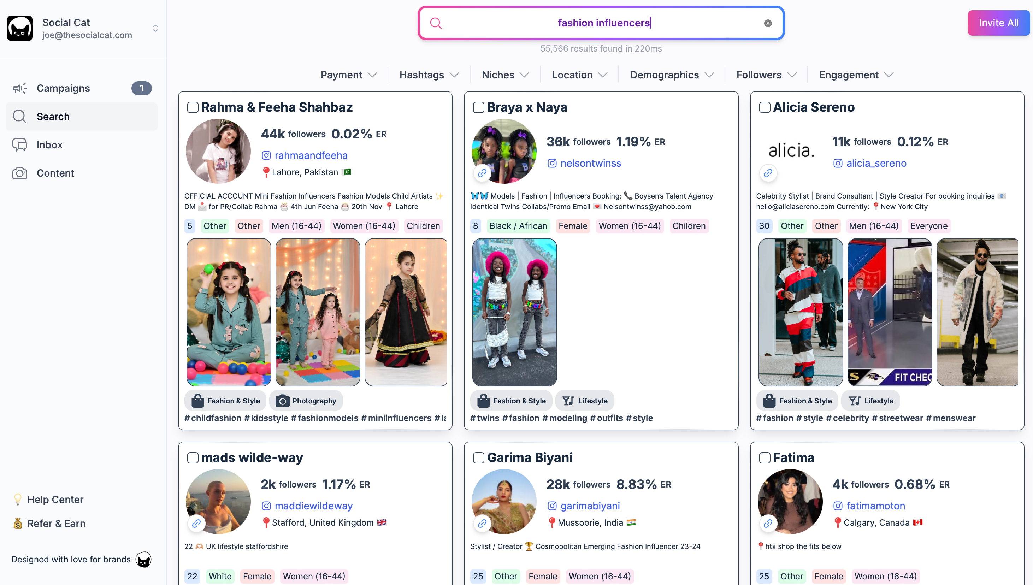Click the fashion influencers search field
This screenshot has height=585, width=1033.
coord(601,23)
